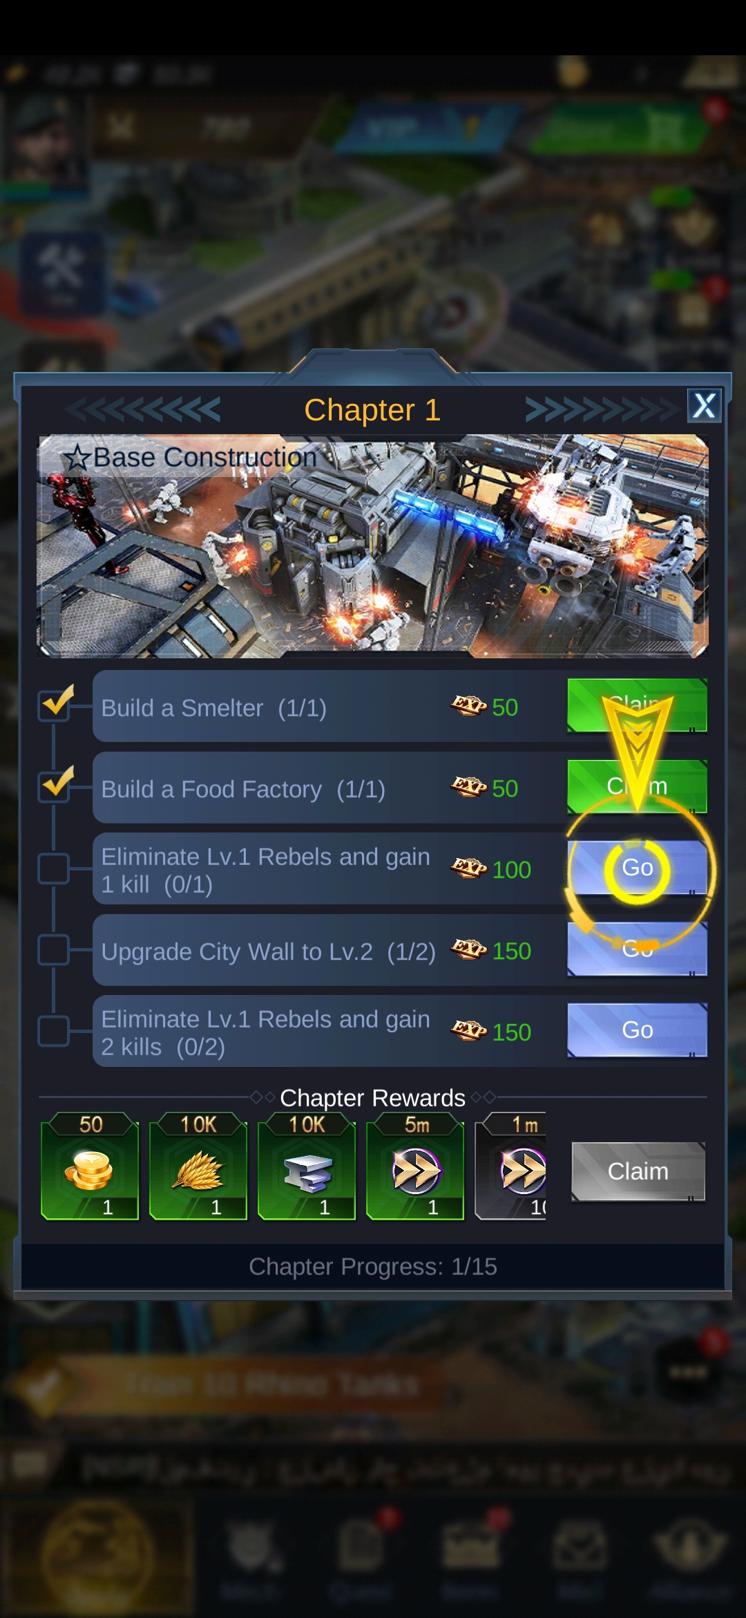The image size is (746, 1618).
Task: Tap the empty checkbox for Upgrade City Wall
Action: pos(53,949)
